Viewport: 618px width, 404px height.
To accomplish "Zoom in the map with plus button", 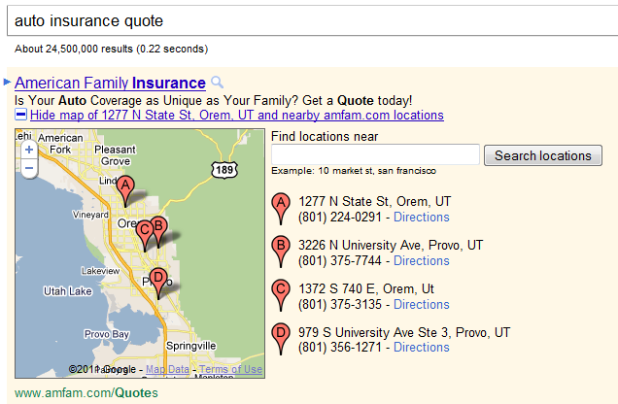I will pyautogui.click(x=29, y=150).
